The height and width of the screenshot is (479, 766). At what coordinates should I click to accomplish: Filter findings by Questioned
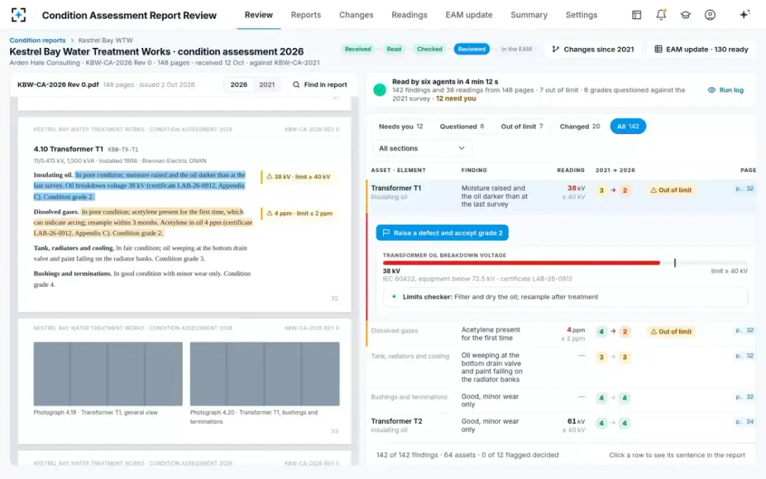tap(462, 126)
